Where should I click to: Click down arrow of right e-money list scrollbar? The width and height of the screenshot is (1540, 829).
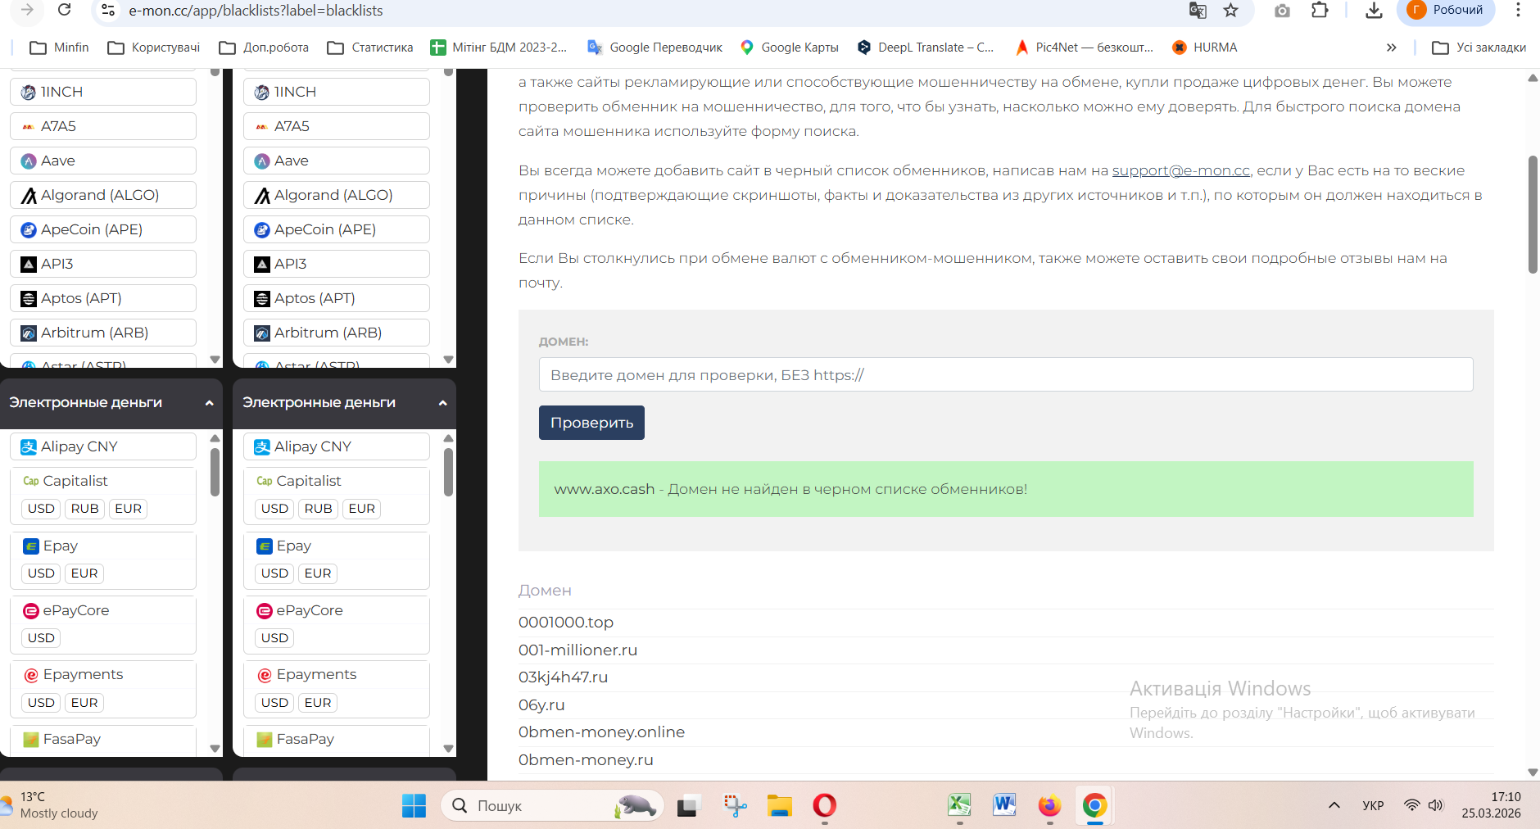(448, 748)
